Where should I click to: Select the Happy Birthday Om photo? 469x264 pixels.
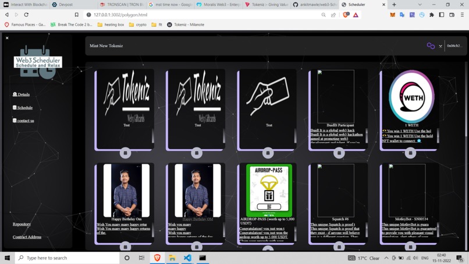coord(126,191)
